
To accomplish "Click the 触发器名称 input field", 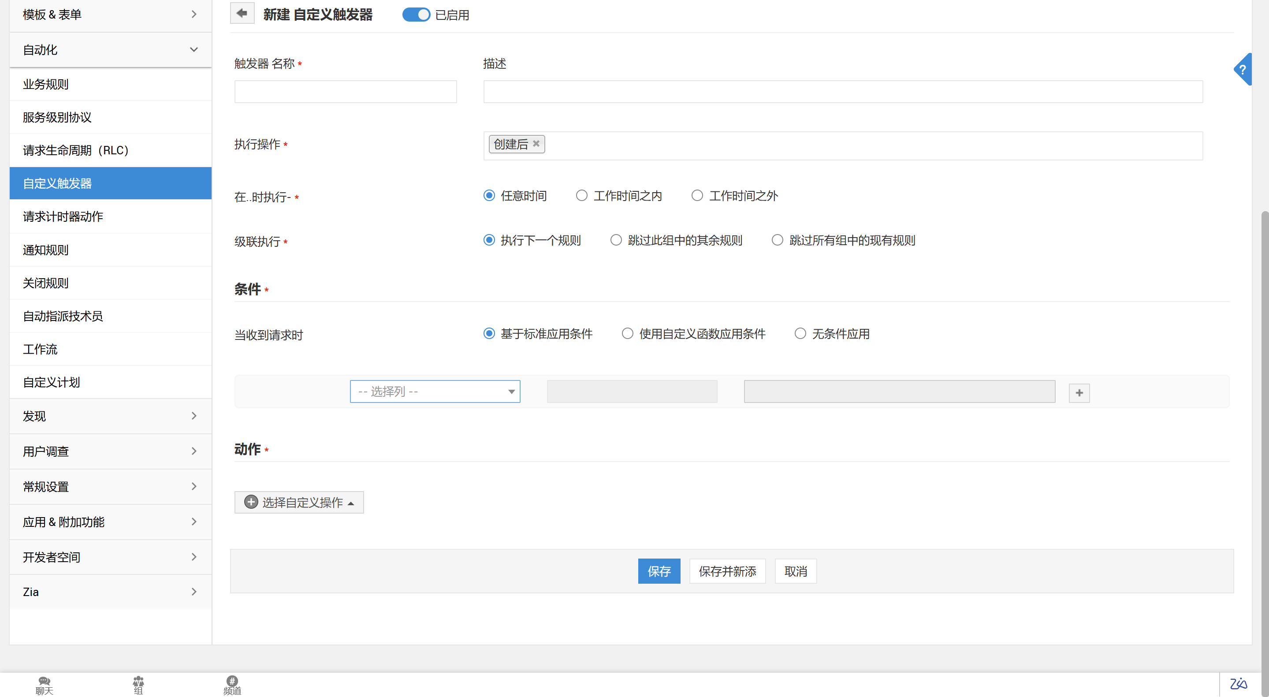I will [x=345, y=92].
